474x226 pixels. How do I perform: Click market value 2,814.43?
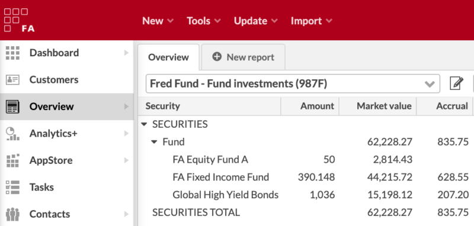click(x=393, y=159)
